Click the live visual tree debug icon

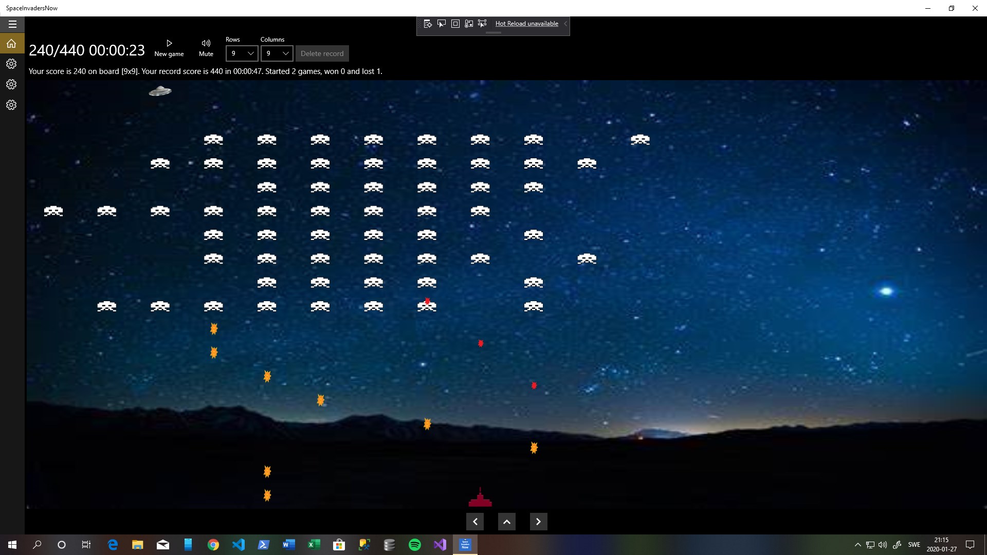(x=427, y=24)
